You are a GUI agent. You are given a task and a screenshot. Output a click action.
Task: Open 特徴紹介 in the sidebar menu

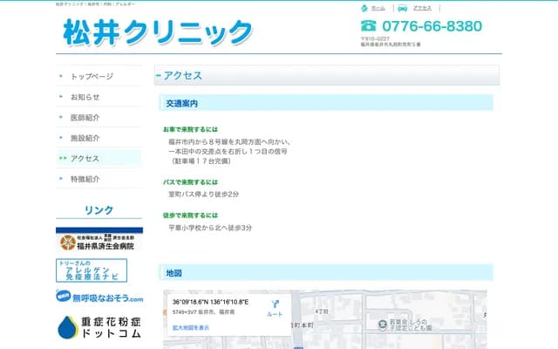(85, 179)
